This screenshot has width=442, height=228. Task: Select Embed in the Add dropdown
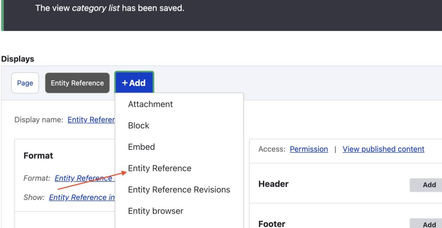tap(141, 147)
